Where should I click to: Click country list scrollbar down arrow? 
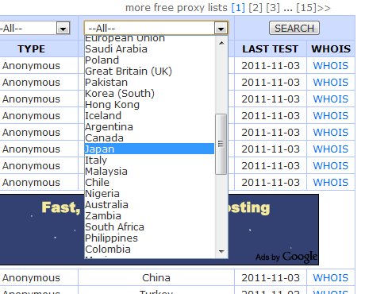221,251
